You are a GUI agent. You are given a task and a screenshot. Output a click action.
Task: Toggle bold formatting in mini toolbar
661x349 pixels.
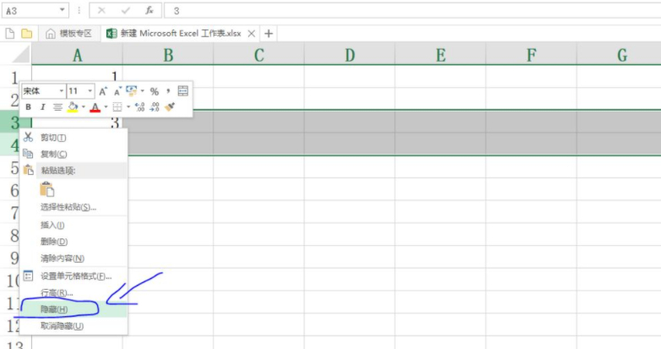[x=28, y=107]
